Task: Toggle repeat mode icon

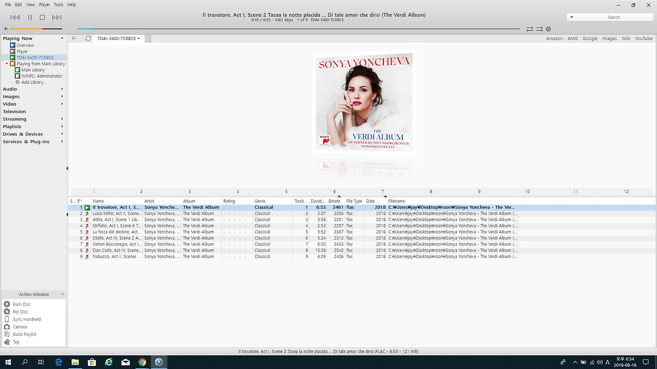Action: click(x=530, y=29)
